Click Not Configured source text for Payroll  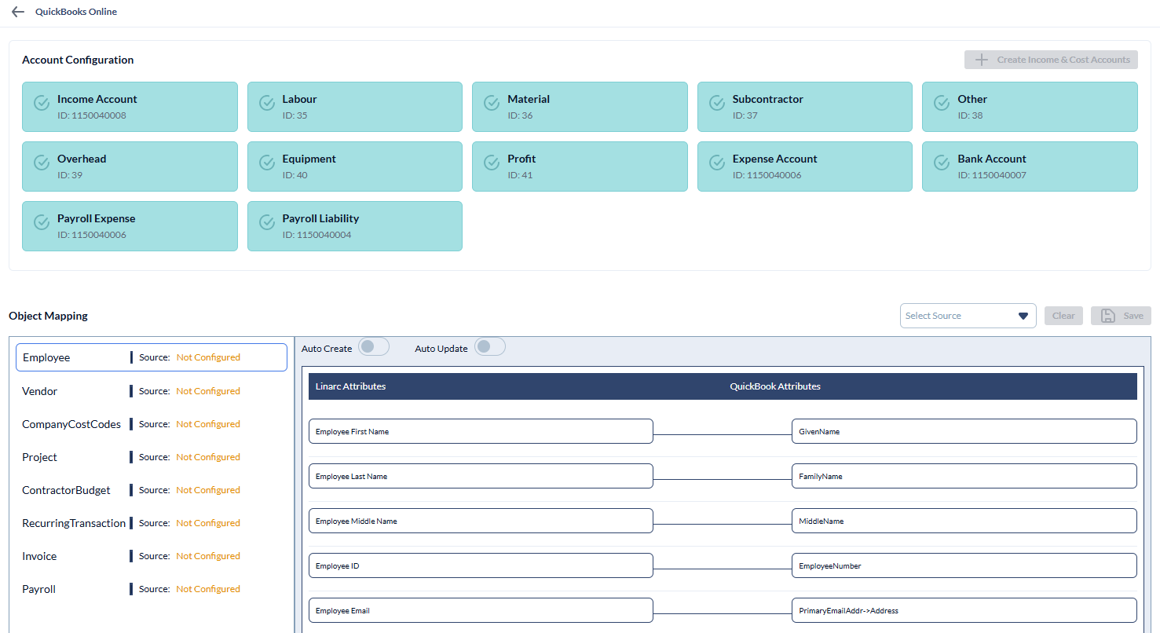click(x=208, y=589)
